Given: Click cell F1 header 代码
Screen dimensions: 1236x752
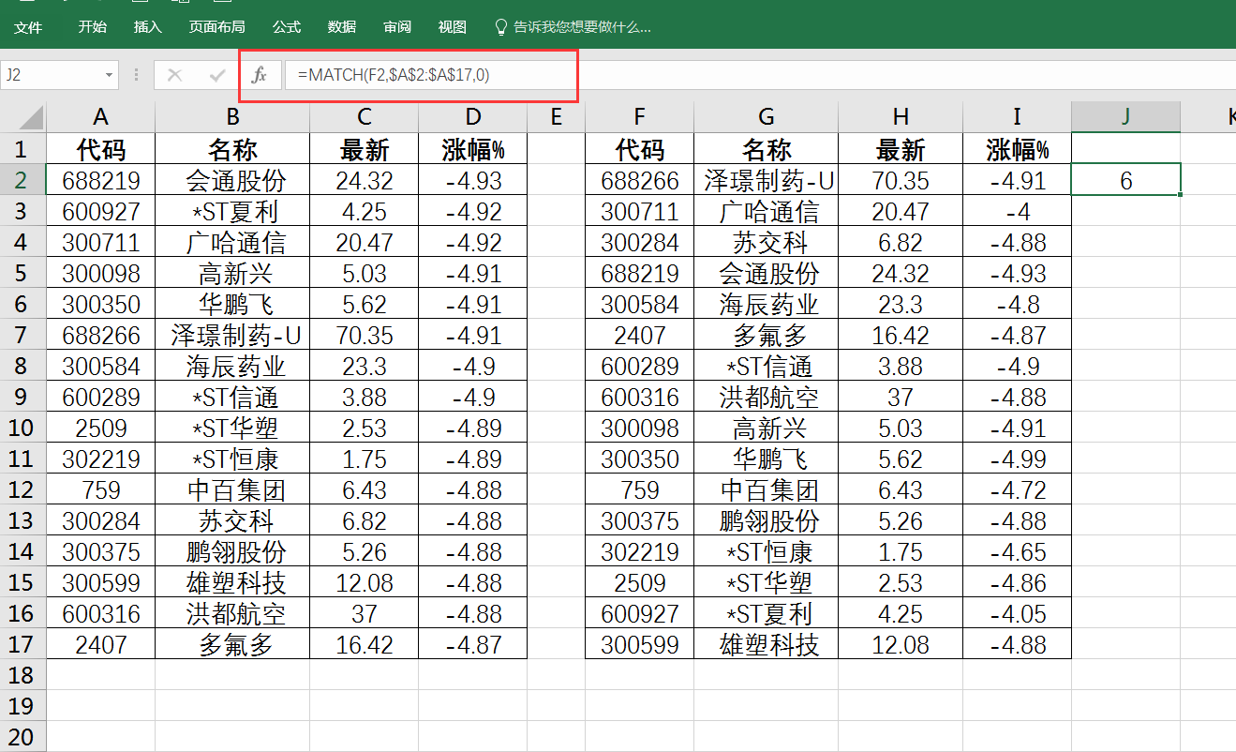Looking at the screenshot, I should (640, 149).
